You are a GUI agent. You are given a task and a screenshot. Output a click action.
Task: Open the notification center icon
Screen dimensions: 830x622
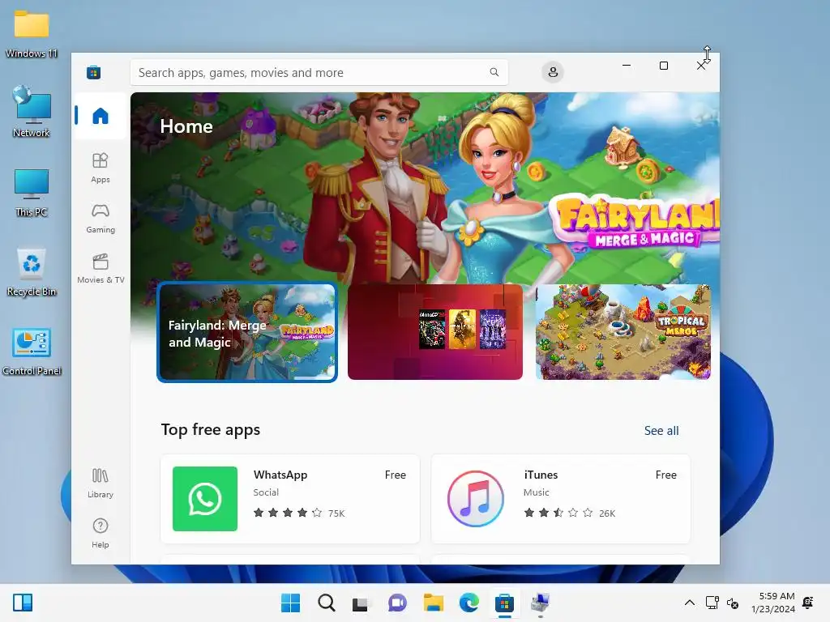coord(808,603)
